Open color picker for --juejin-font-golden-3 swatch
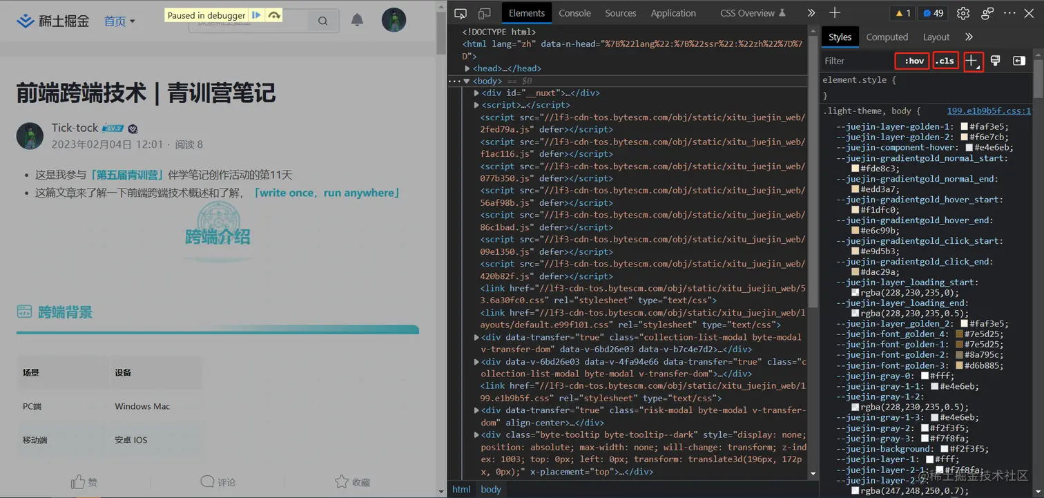The image size is (1044, 498). pyautogui.click(x=958, y=365)
